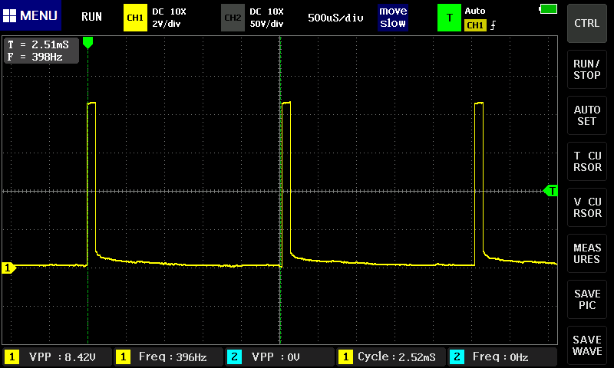Tap CH1 DC 10X 2V/div setting
This screenshot has width=614, height=368.
169,18
